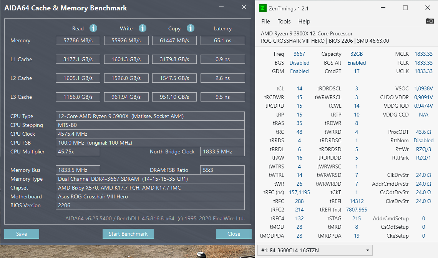The image size is (438, 258).
Task: Click the CLDO VDDP value 0,9091V
Action: pos(423,97)
